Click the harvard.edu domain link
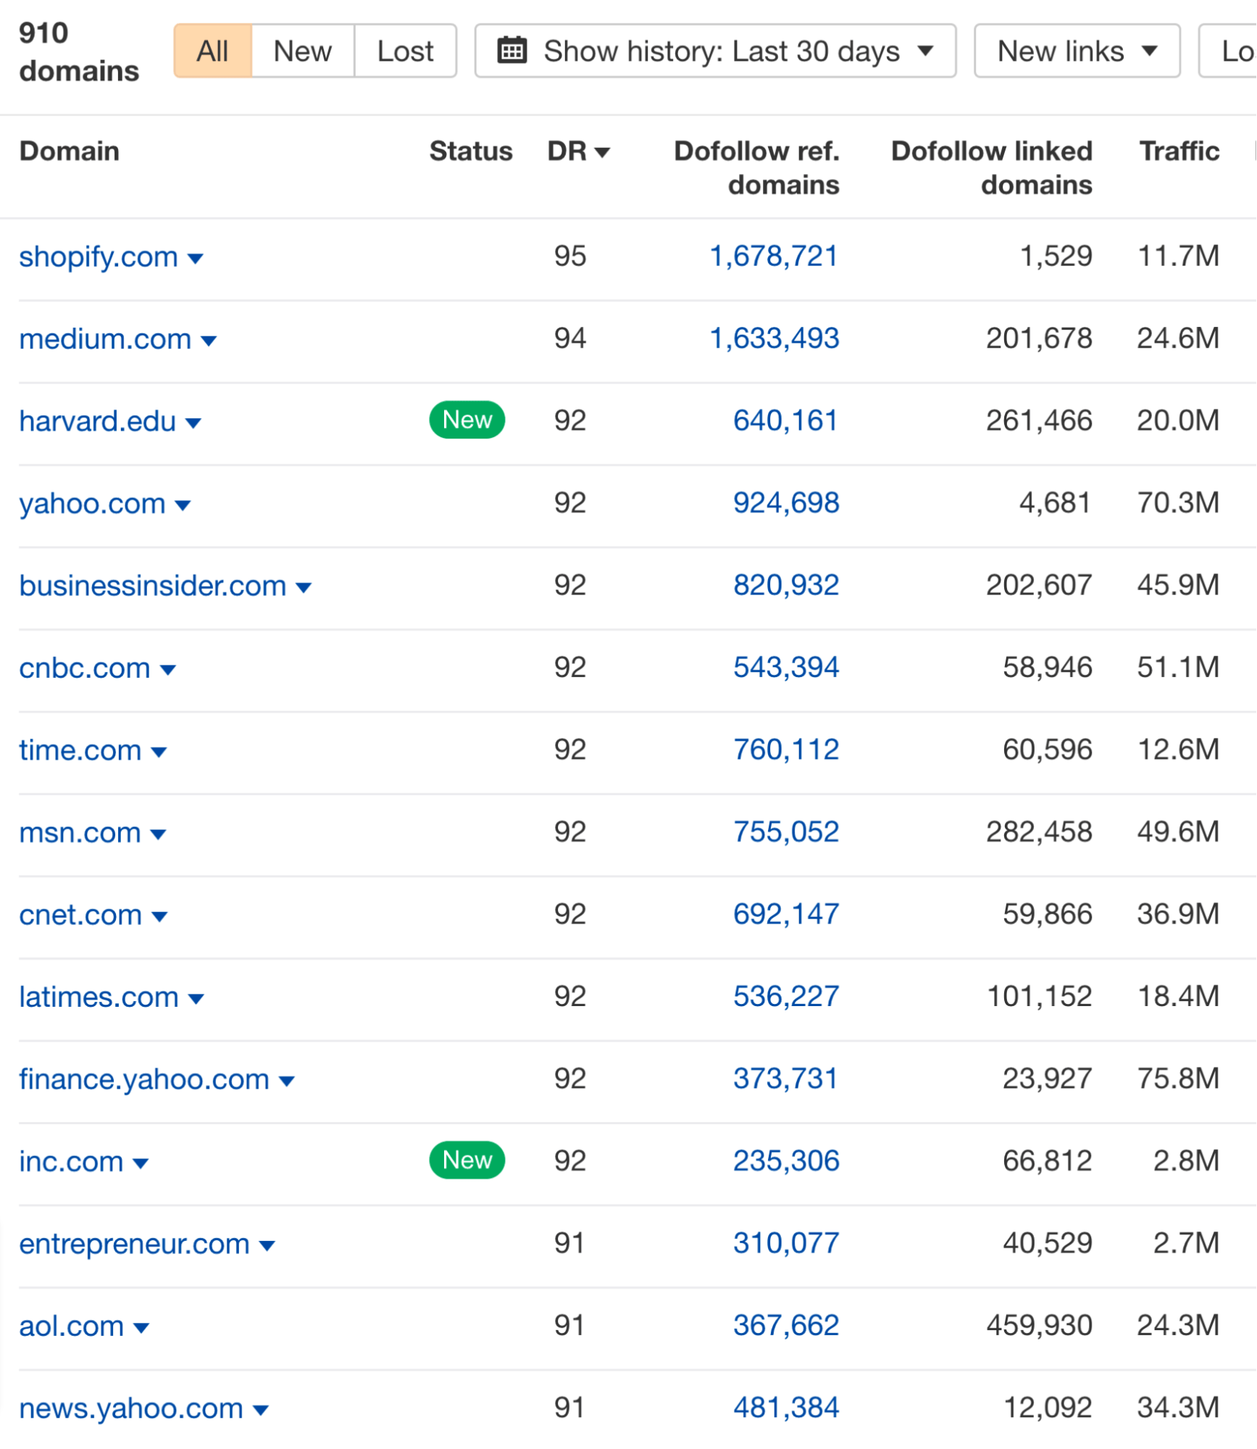The width and height of the screenshot is (1257, 1449). click(98, 420)
